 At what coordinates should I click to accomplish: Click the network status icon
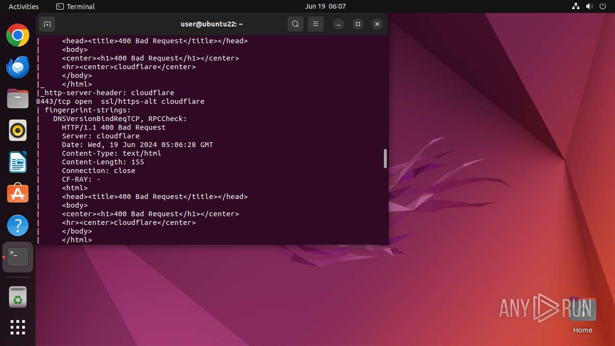pos(576,6)
